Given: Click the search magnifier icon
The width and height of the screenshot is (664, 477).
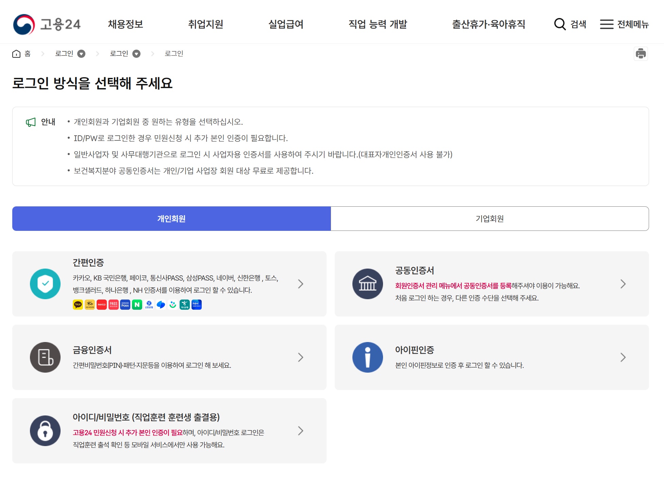Looking at the screenshot, I should coord(560,24).
